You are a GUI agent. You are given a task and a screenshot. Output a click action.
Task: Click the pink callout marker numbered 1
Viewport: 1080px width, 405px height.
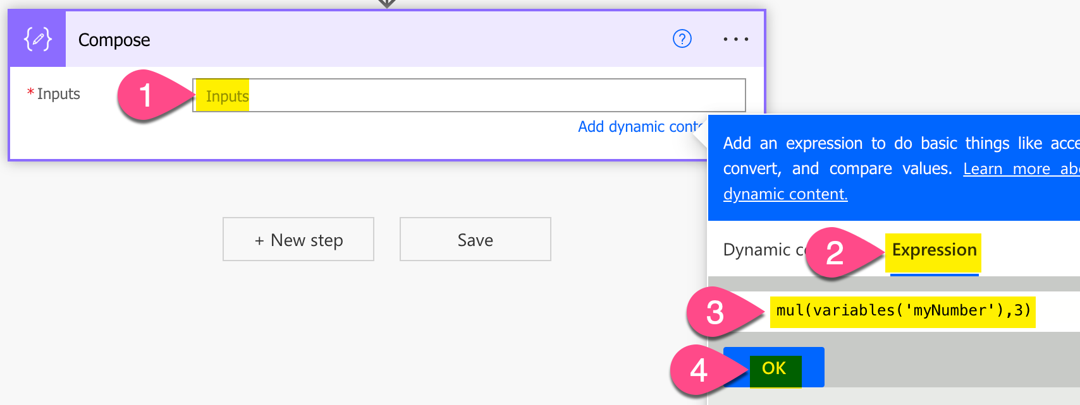click(x=146, y=95)
